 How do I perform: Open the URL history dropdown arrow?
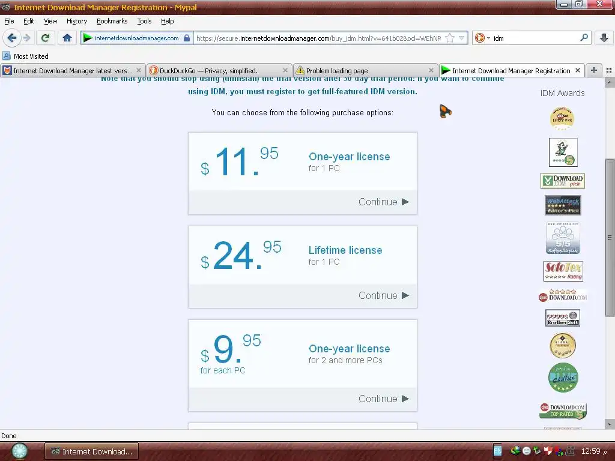point(462,38)
